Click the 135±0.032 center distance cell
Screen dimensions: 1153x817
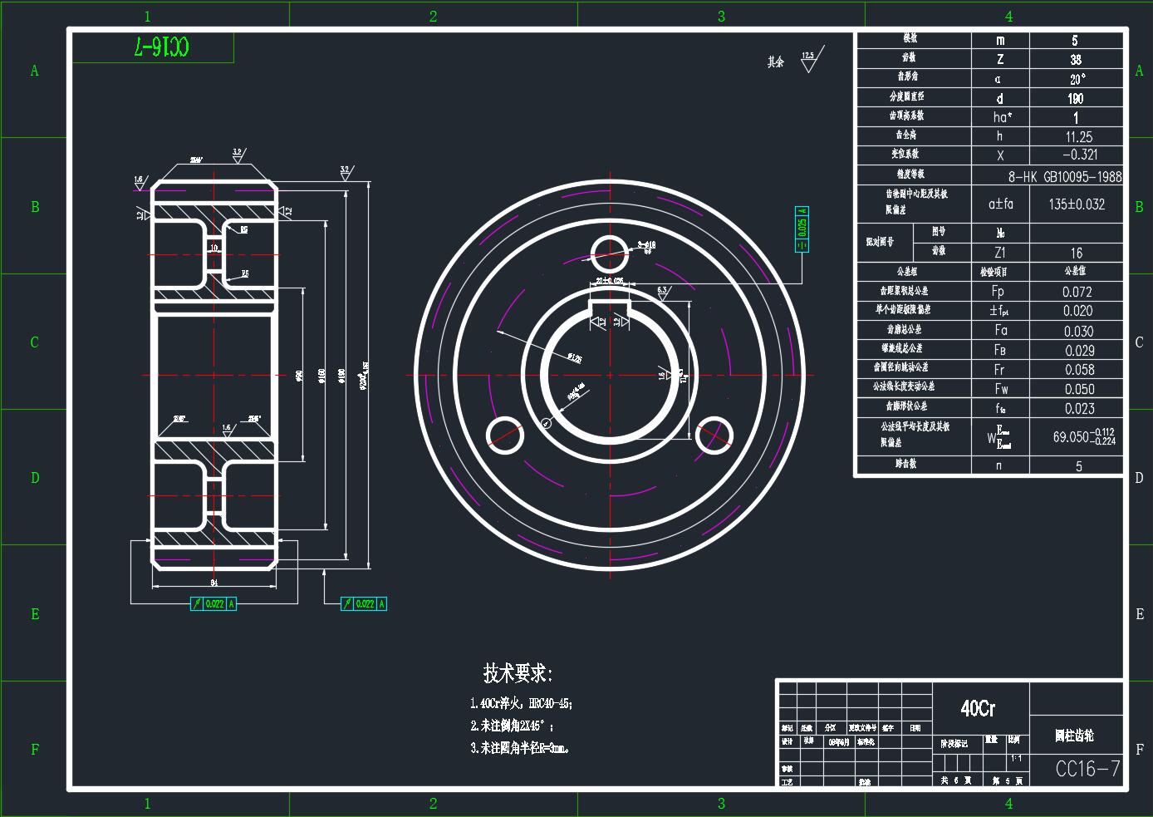[1077, 204]
